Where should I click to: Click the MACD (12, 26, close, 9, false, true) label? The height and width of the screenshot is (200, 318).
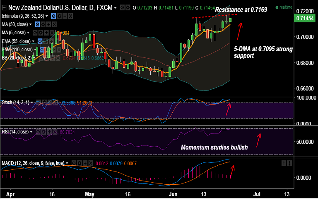(33, 163)
